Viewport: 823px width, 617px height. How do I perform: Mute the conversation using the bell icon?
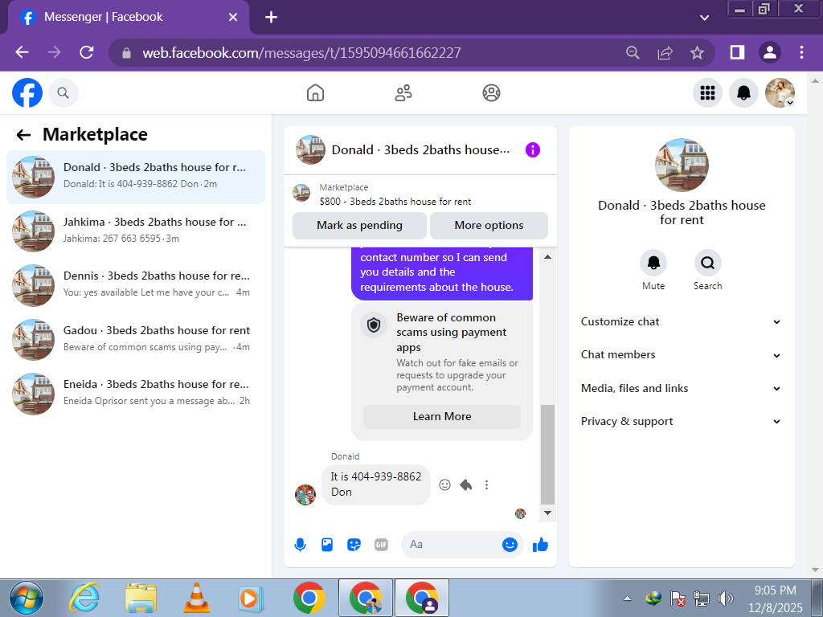coord(653,263)
